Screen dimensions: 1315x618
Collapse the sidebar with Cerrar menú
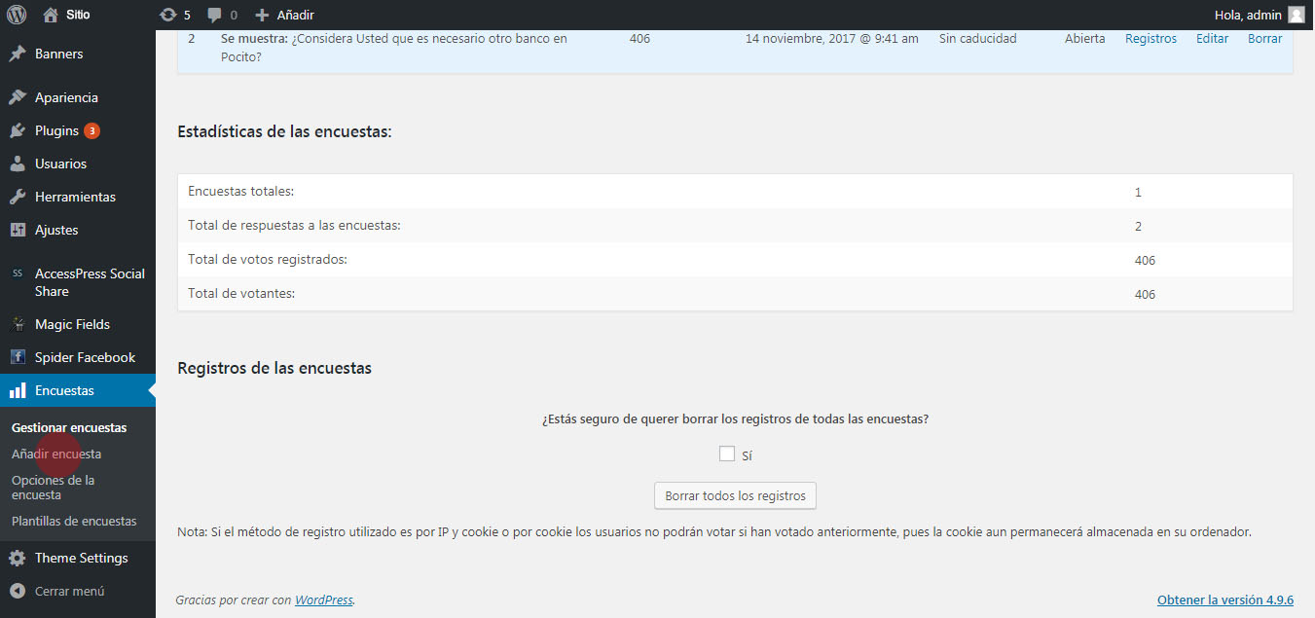(x=16, y=590)
